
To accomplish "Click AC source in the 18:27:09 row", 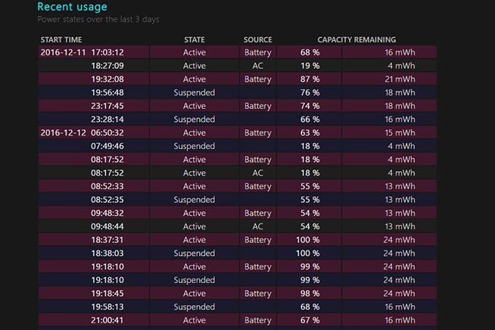I will (x=257, y=66).
